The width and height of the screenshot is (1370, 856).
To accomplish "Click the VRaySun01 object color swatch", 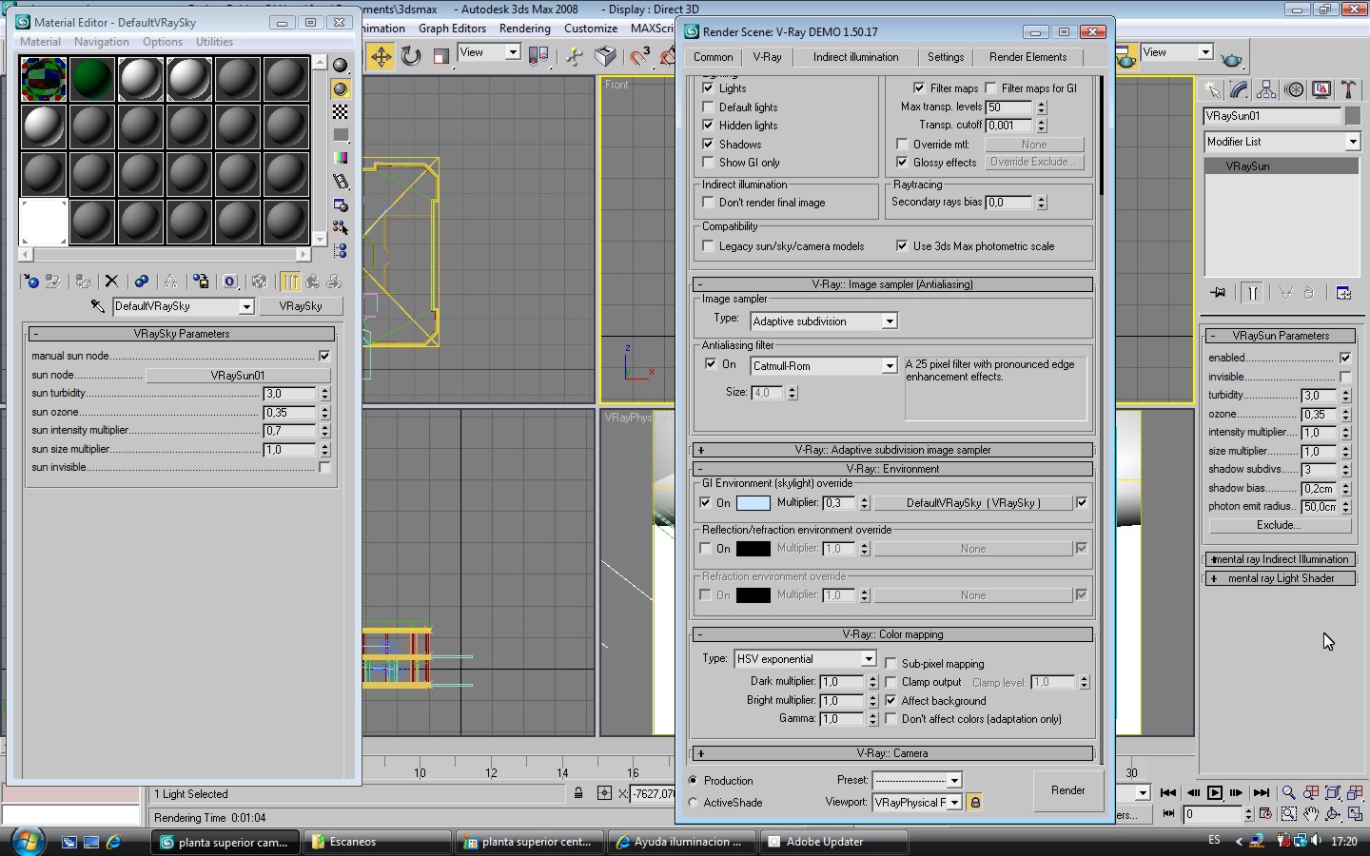I will pyautogui.click(x=1353, y=116).
